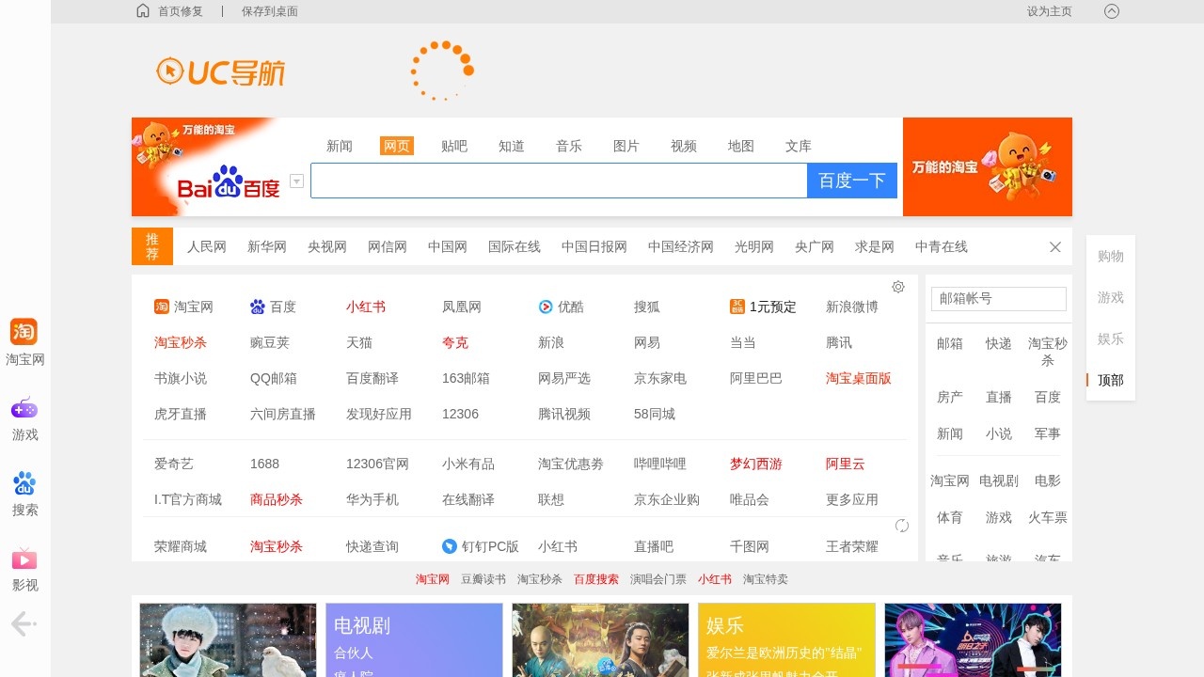Click 保存到桌面 link
The width and height of the screenshot is (1204, 677).
point(270,11)
